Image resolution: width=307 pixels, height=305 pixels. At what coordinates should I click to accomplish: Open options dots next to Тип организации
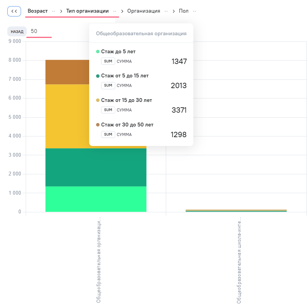[114, 11]
